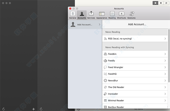
Task: Select BazQux Reader account type
Action: pos(135,106)
